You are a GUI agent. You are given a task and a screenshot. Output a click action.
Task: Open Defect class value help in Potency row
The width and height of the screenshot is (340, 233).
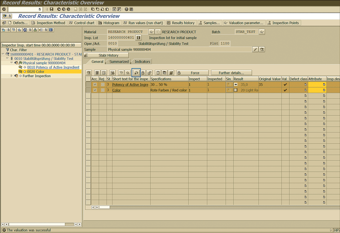click(x=305, y=84)
